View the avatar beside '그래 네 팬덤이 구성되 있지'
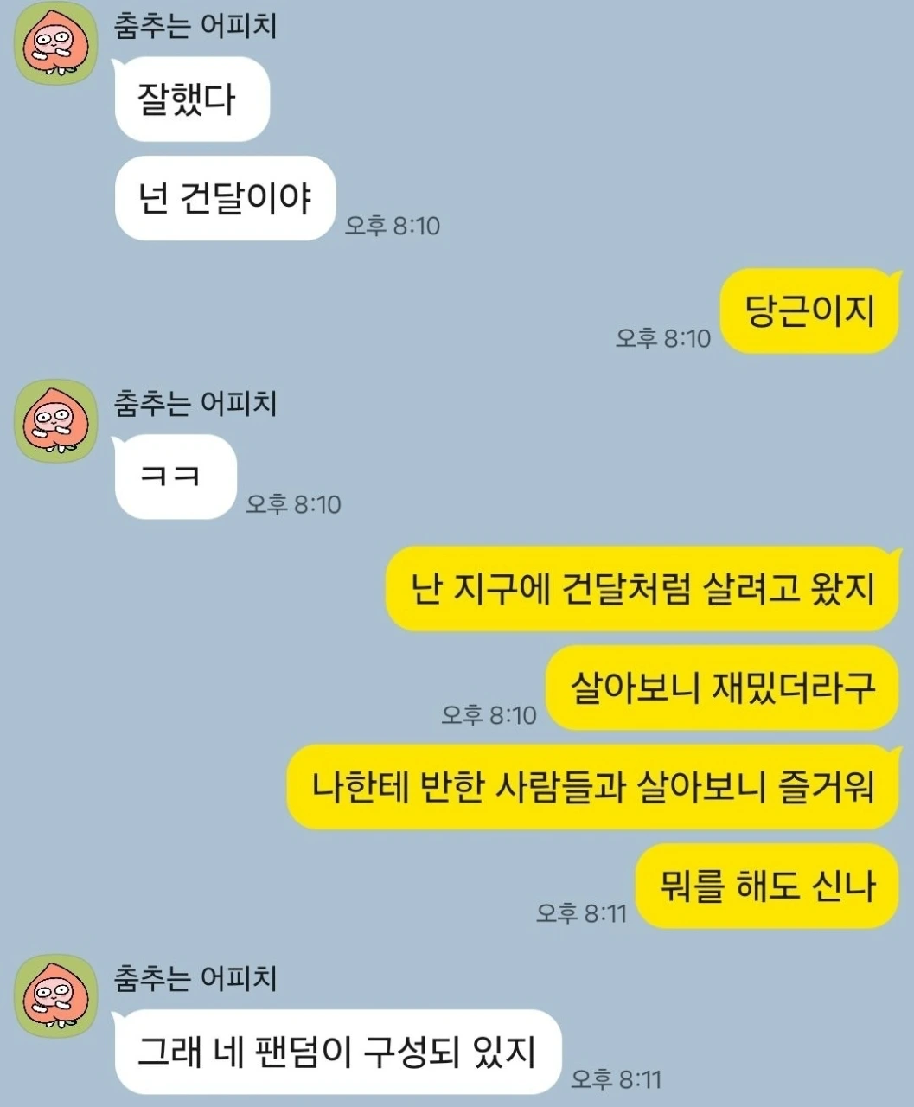This screenshot has width=914, height=1107. [56, 996]
